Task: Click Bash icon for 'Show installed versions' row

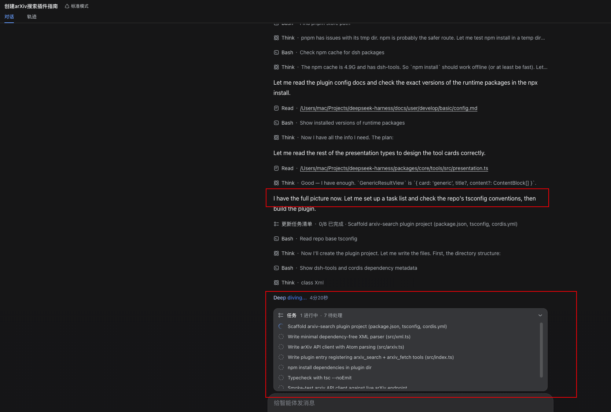Action: pyautogui.click(x=276, y=123)
